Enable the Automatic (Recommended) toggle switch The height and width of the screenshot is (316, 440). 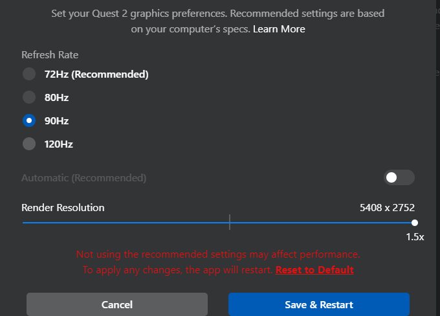pos(399,177)
